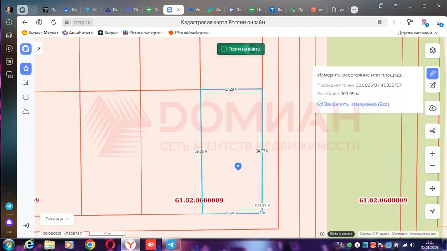Open the "Другие закладки" dropdown

417,33
